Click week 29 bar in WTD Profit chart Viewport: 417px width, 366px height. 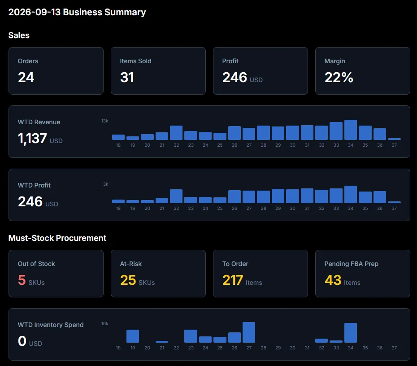(278, 196)
